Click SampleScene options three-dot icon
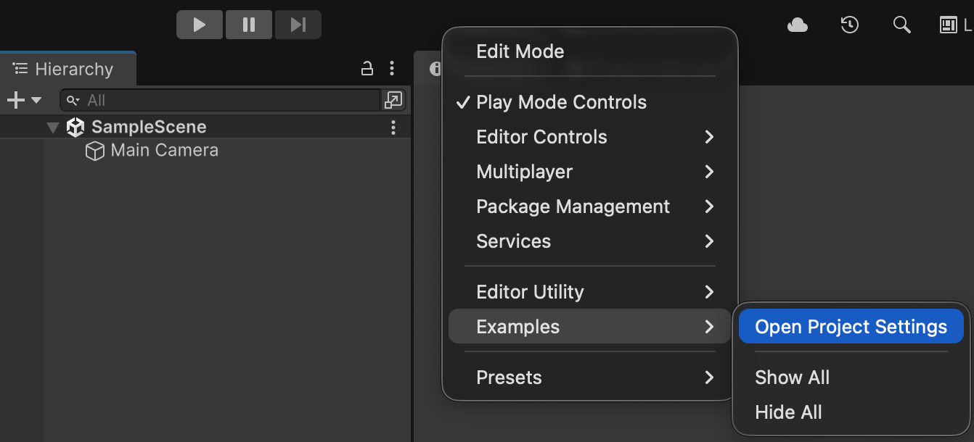The height and width of the screenshot is (442, 974). pyautogui.click(x=393, y=127)
